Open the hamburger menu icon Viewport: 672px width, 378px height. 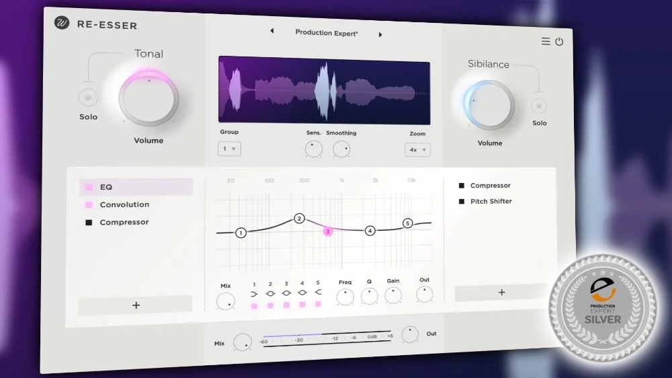tap(546, 41)
